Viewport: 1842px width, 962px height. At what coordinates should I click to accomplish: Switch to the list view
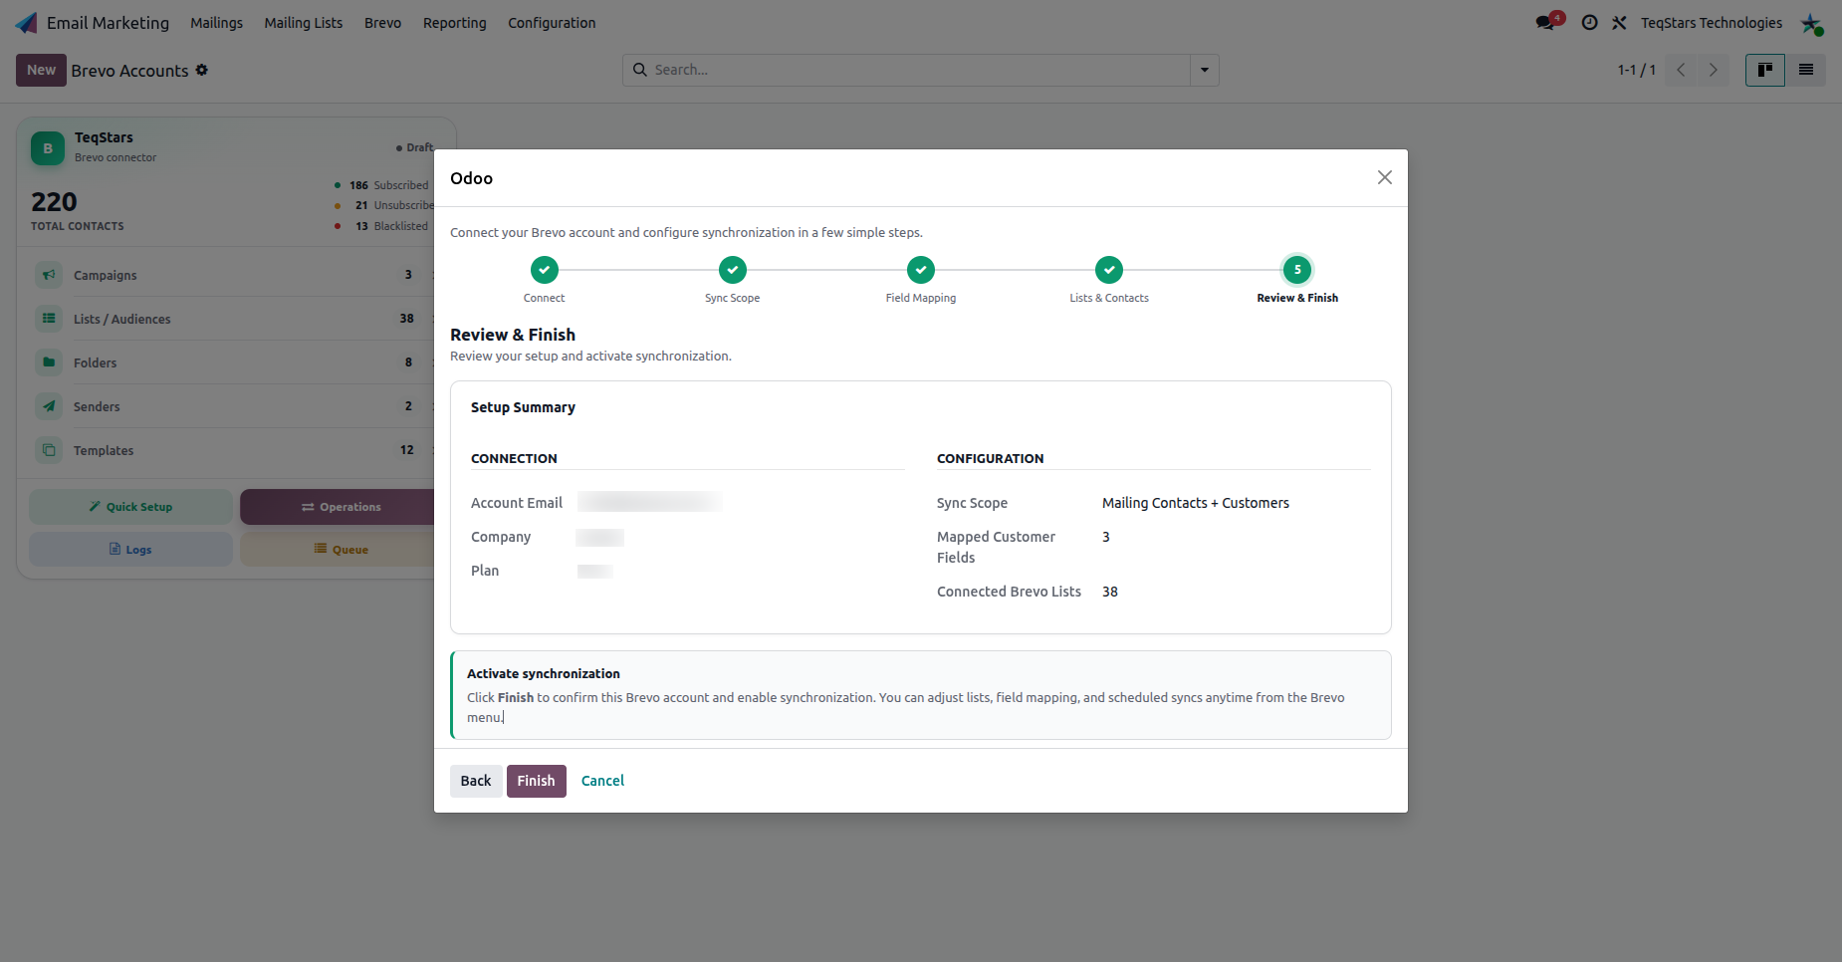[x=1806, y=70]
